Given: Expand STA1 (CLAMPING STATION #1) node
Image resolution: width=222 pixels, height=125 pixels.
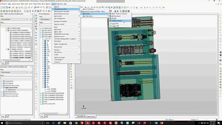Looking at the screenshot, I should pyautogui.click(x=41, y=95).
